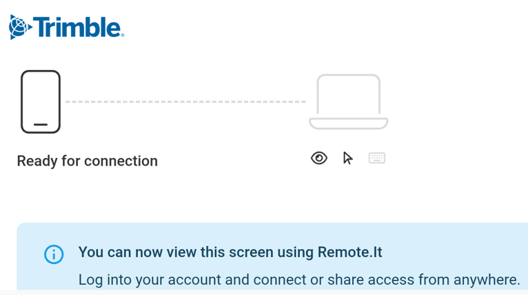The width and height of the screenshot is (528, 295).
Task: Click the laptop icon's screen area
Action: (348, 95)
